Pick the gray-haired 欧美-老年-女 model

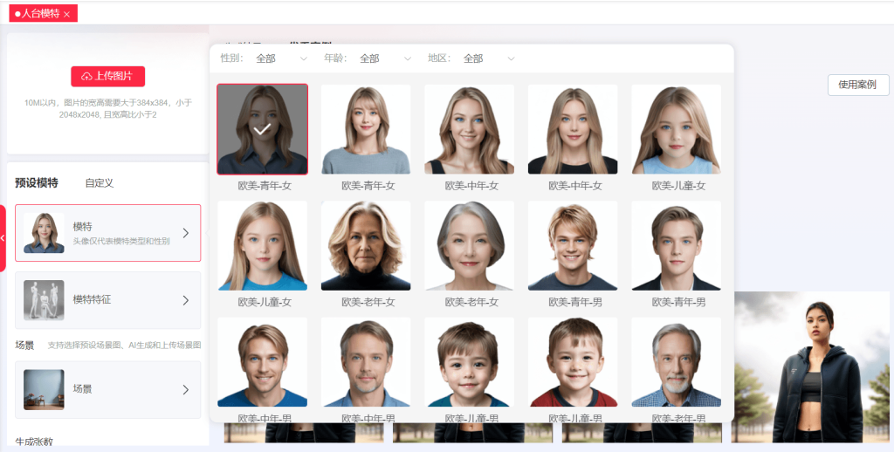[x=469, y=246]
